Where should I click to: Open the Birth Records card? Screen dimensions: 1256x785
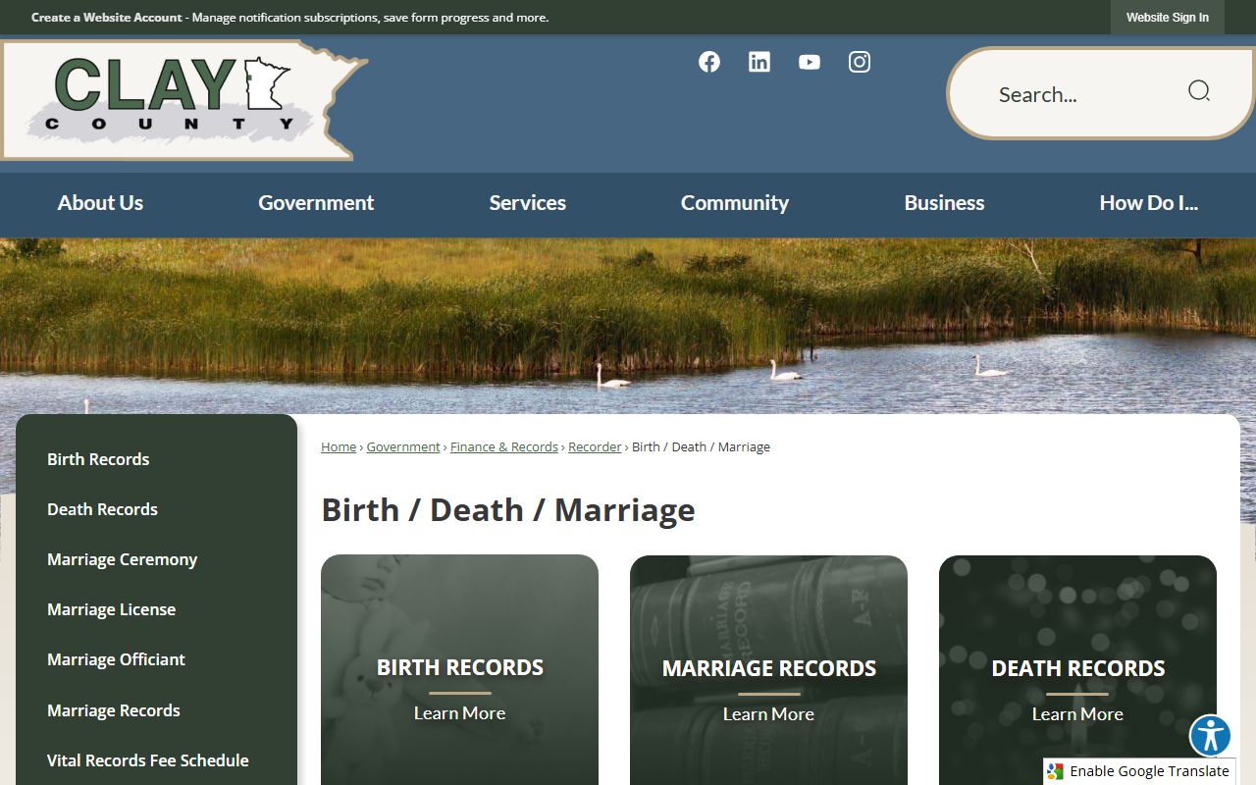click(x=459, y=670)
